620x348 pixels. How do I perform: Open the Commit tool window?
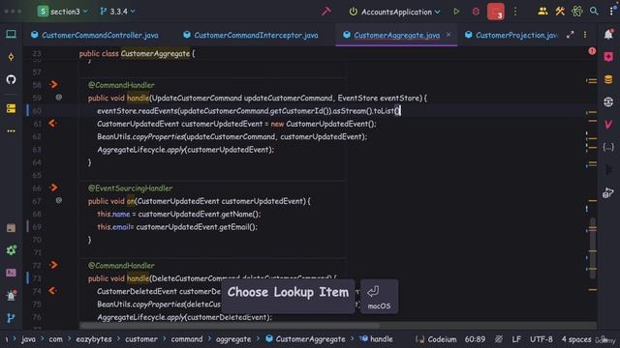(x=11, y=57)
